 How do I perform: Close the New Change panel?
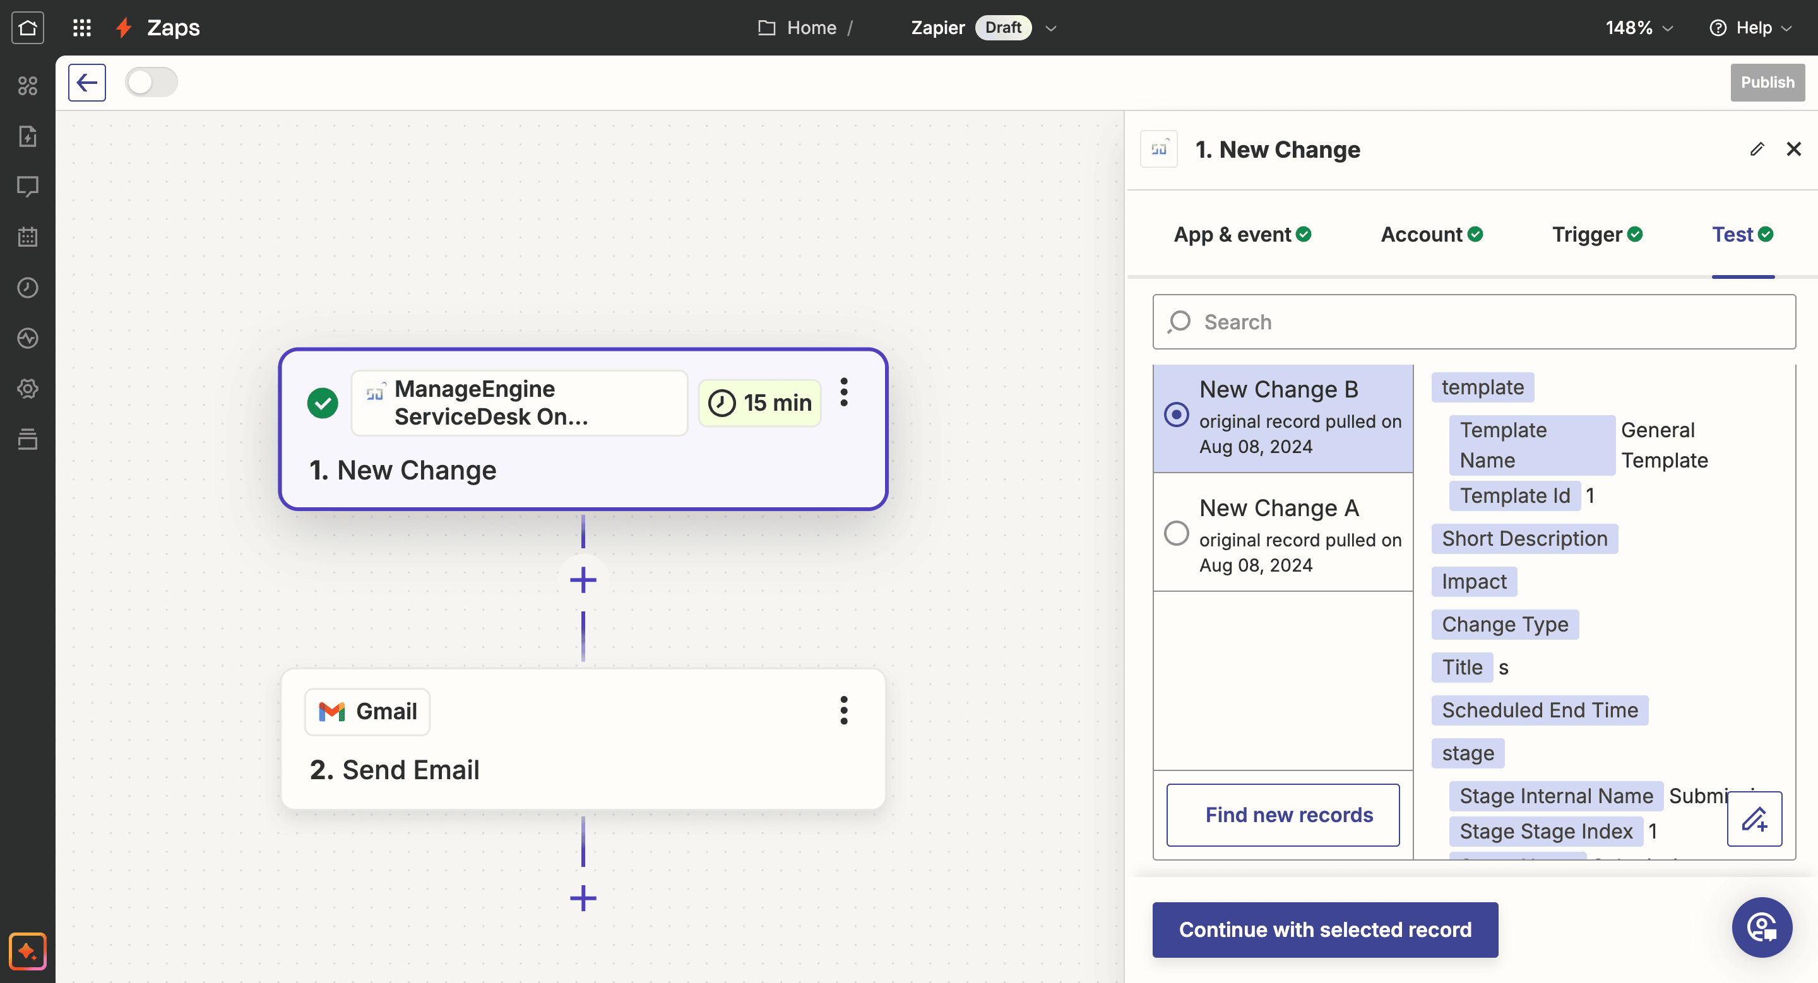coord(1793,149)
